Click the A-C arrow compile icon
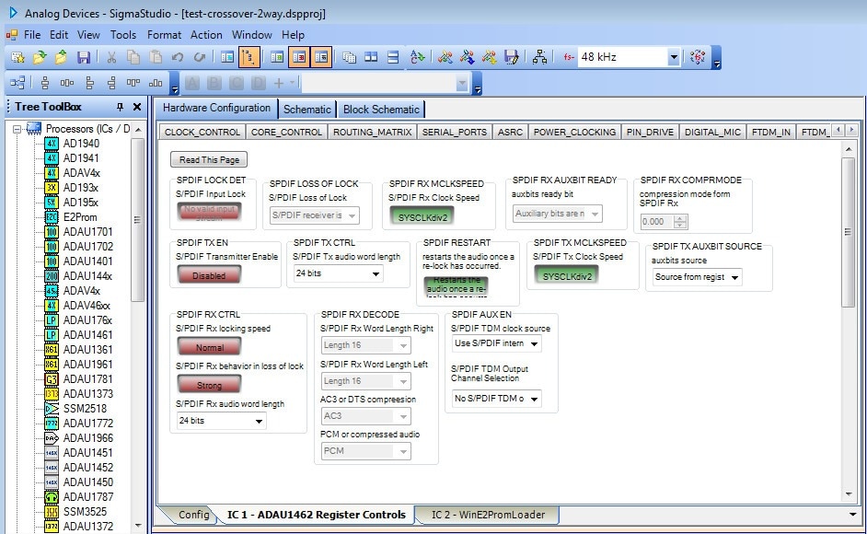Image resolution: width=867 pixels, height=534 pixels. pos(418,57)
